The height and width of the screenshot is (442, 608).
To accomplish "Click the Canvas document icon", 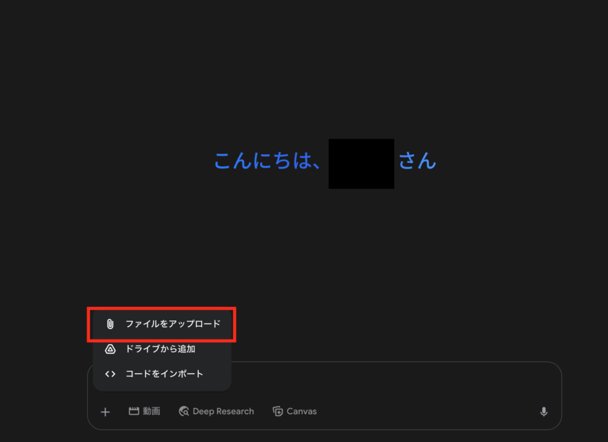I will click(278, 411).
